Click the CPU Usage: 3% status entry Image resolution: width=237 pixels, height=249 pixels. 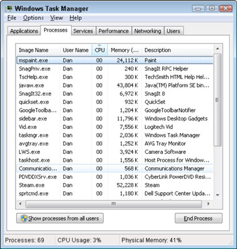(79, 240)
